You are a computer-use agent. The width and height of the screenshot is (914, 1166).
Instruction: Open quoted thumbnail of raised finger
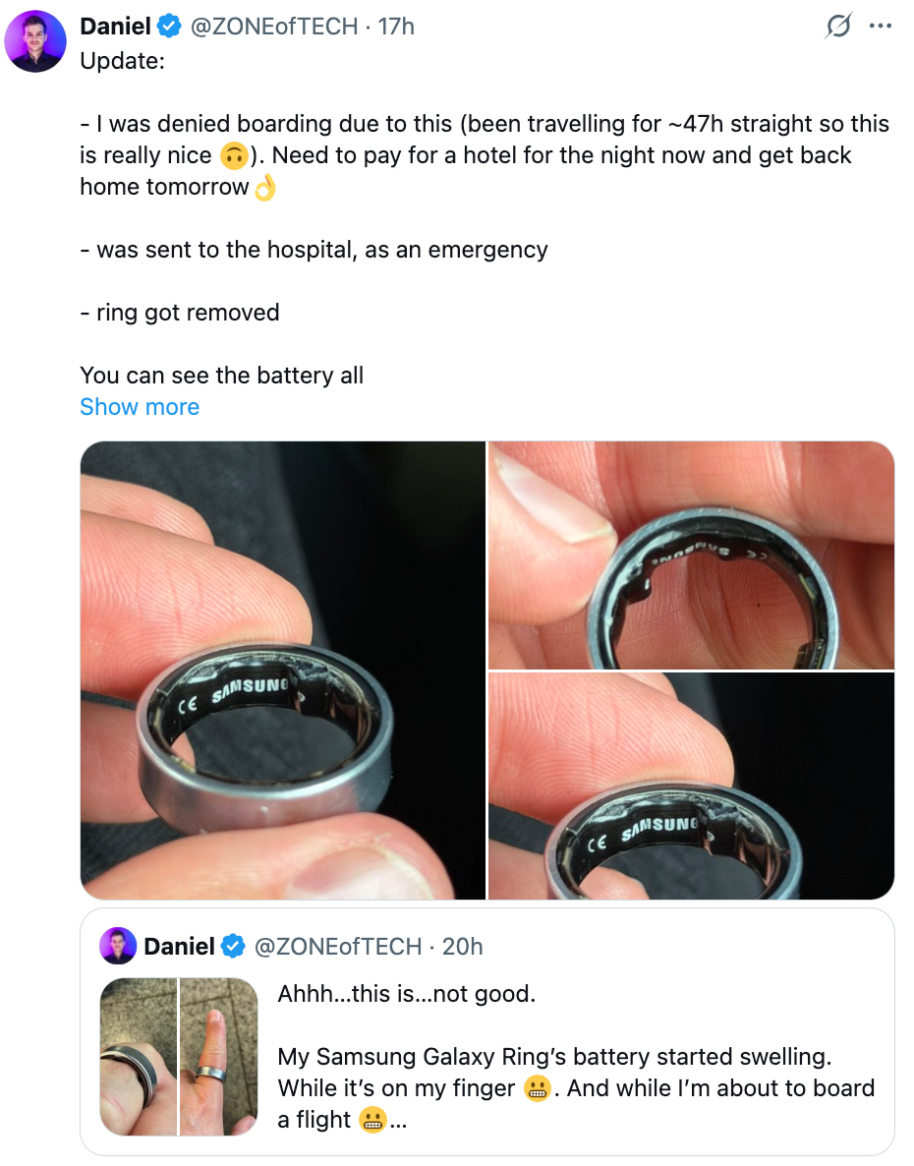(218, 1057)
